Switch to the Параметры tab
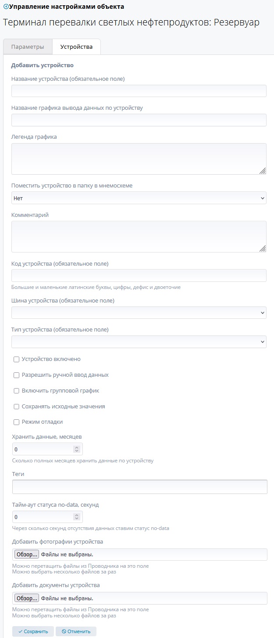 (x=28, y=47)
